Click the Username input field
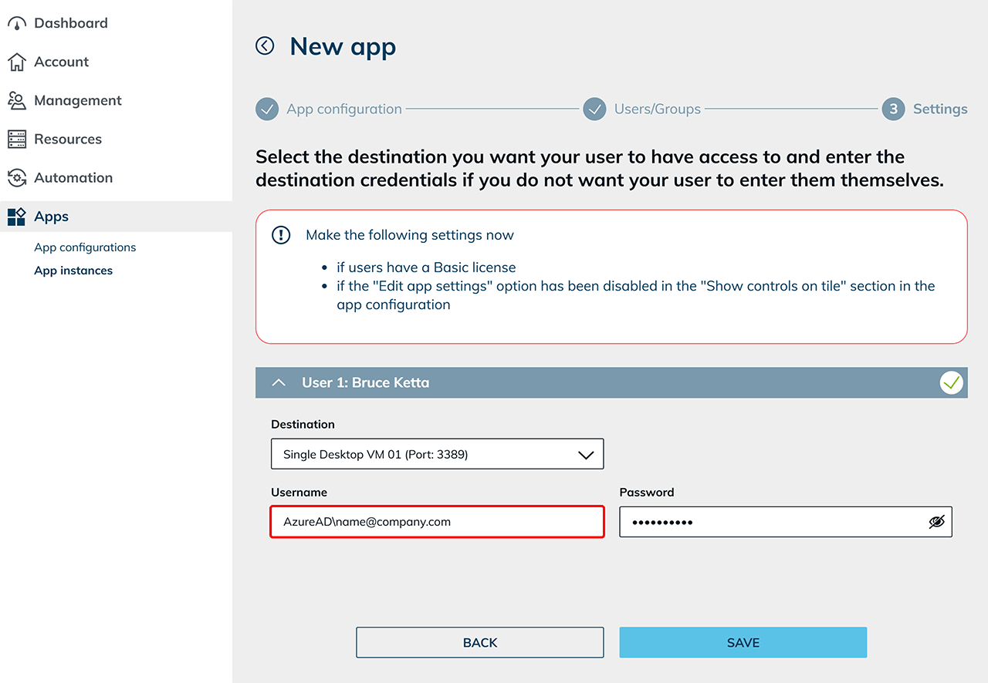Image resolution: width=988 pixels, height=683 pixels. click(437, 522)
